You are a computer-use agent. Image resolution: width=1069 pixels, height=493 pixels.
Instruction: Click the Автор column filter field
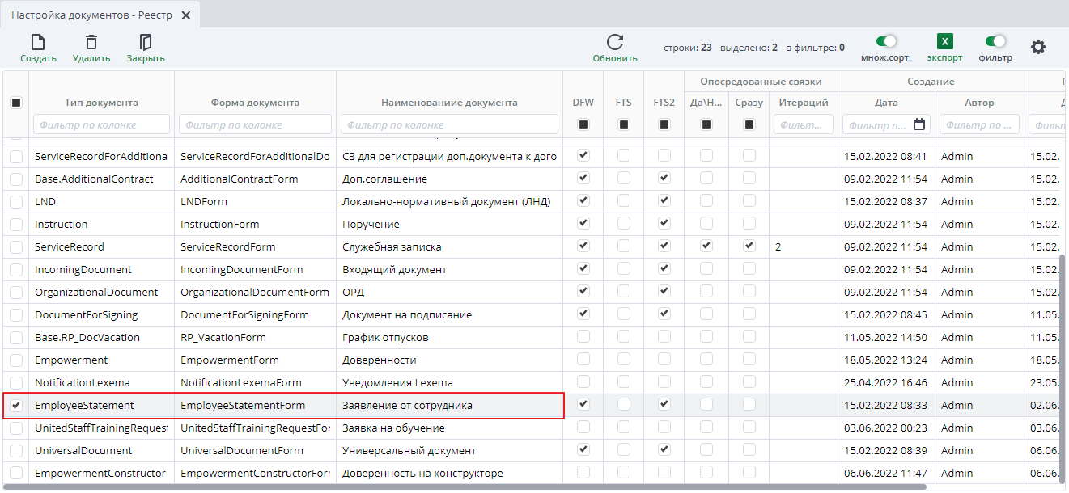[979, 124]
